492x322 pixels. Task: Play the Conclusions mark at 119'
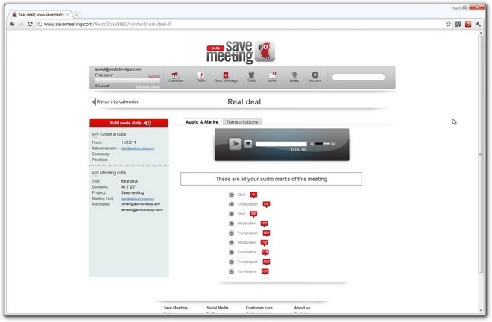(x=231, y=252)
